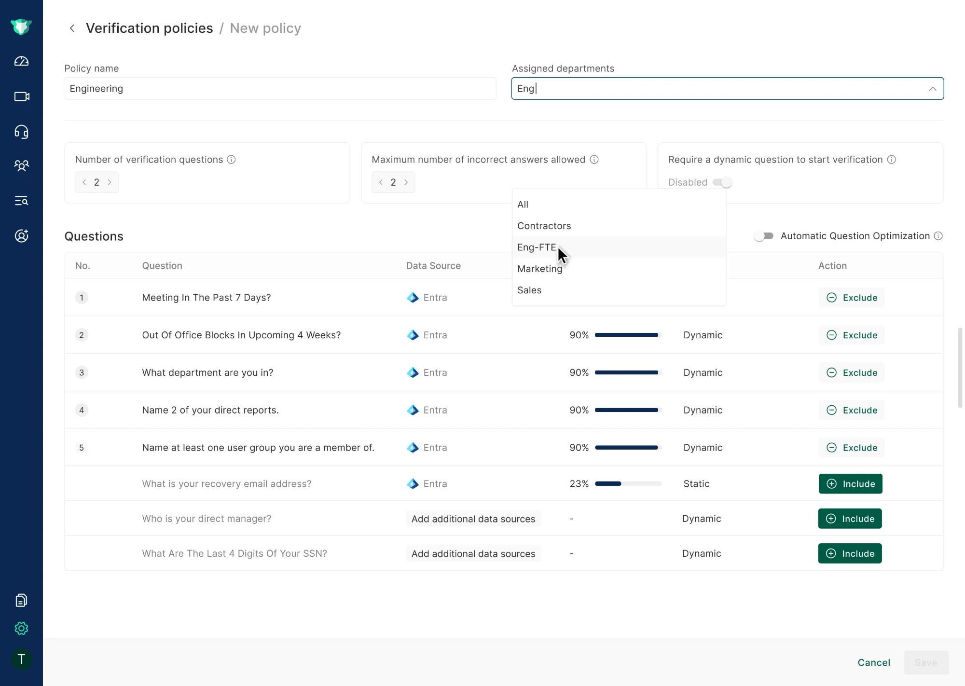
Task: Open the users group icon in the sidebar
Action: tap(21, 166)
